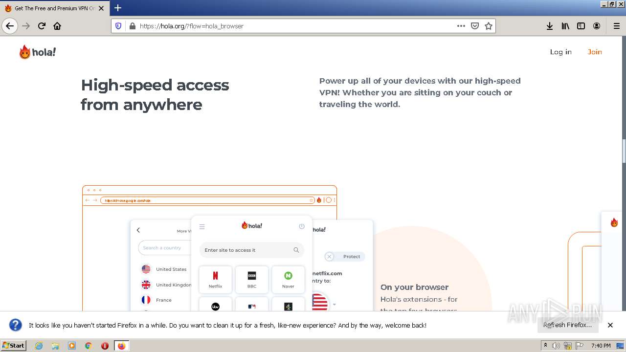
Task: Open Chrome from the taskbar
Action: coord(89,346)
